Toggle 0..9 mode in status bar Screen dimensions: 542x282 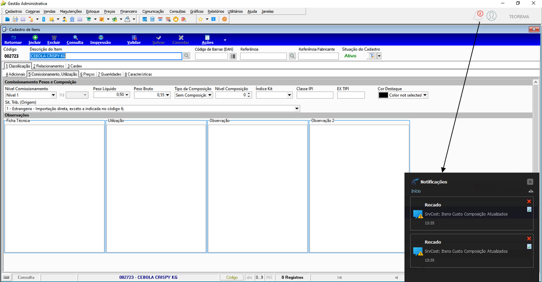pyautogui.click(x=259, y=277)
